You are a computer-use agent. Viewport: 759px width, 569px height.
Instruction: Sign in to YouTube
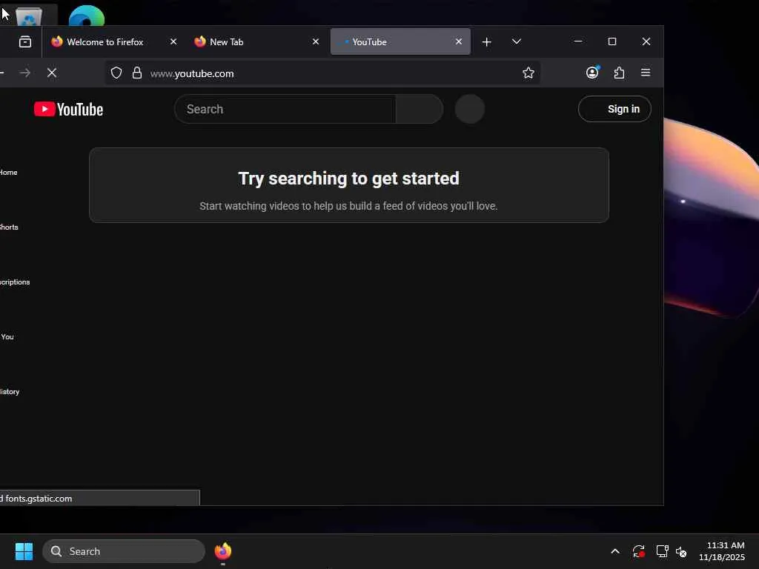pos(614,109)
